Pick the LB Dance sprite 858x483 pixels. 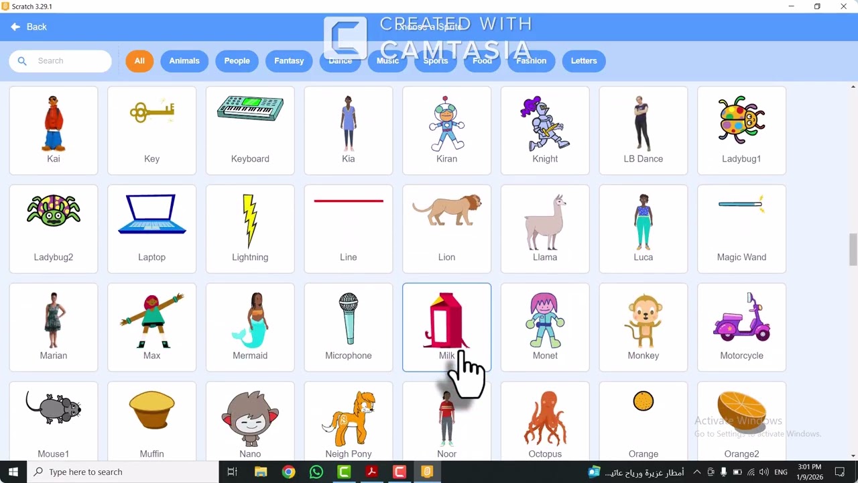643,130
